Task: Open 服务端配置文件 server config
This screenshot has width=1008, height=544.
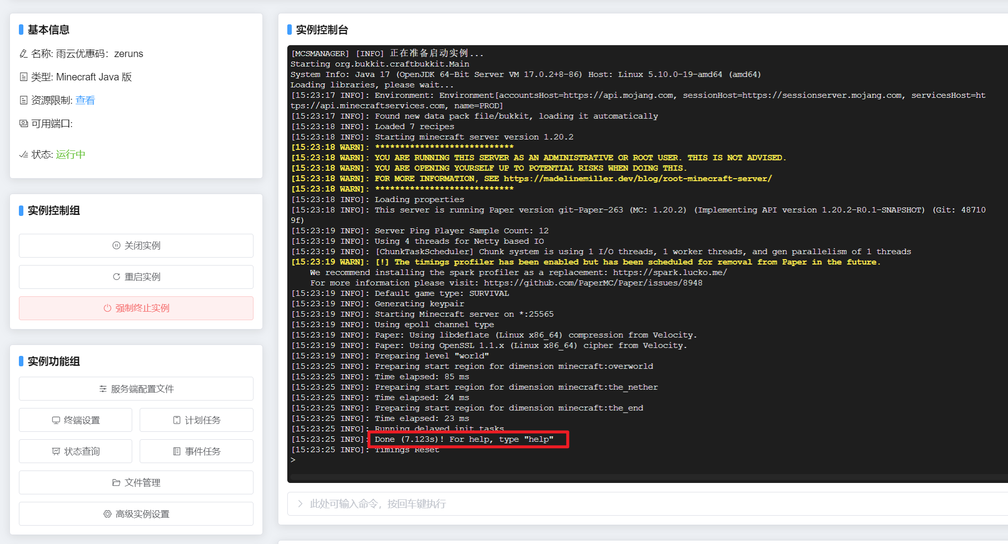Action: 136,389
